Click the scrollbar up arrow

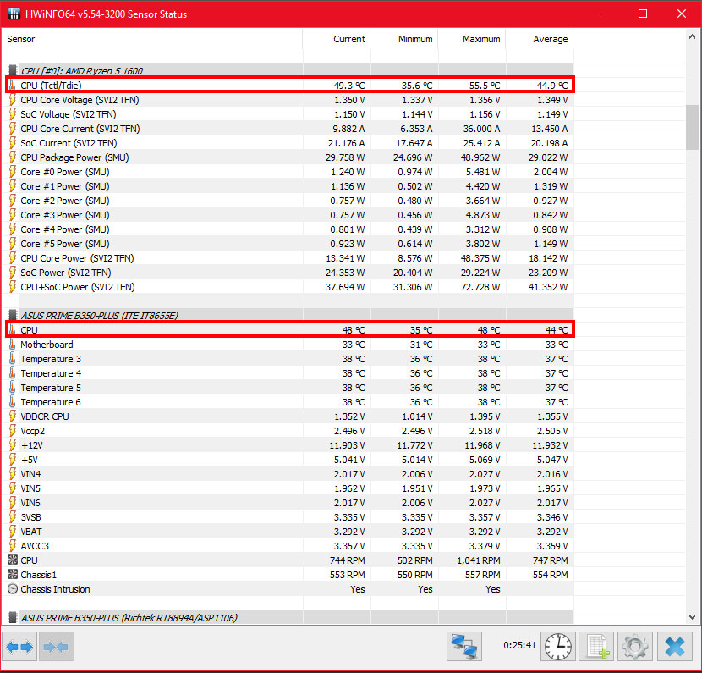[x=692, y=37]
